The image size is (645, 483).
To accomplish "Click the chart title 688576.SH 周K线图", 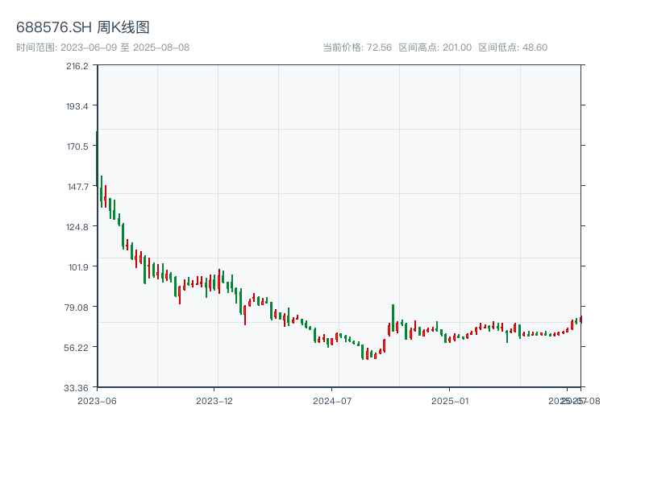I will pyautogui.click(x=83, y=27).
